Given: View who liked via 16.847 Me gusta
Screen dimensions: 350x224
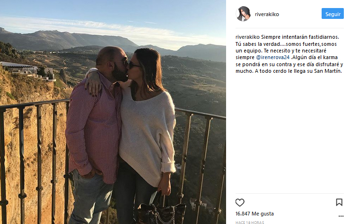Looking at the screenshot, I should pyautogui.click(x=254, y=214).
